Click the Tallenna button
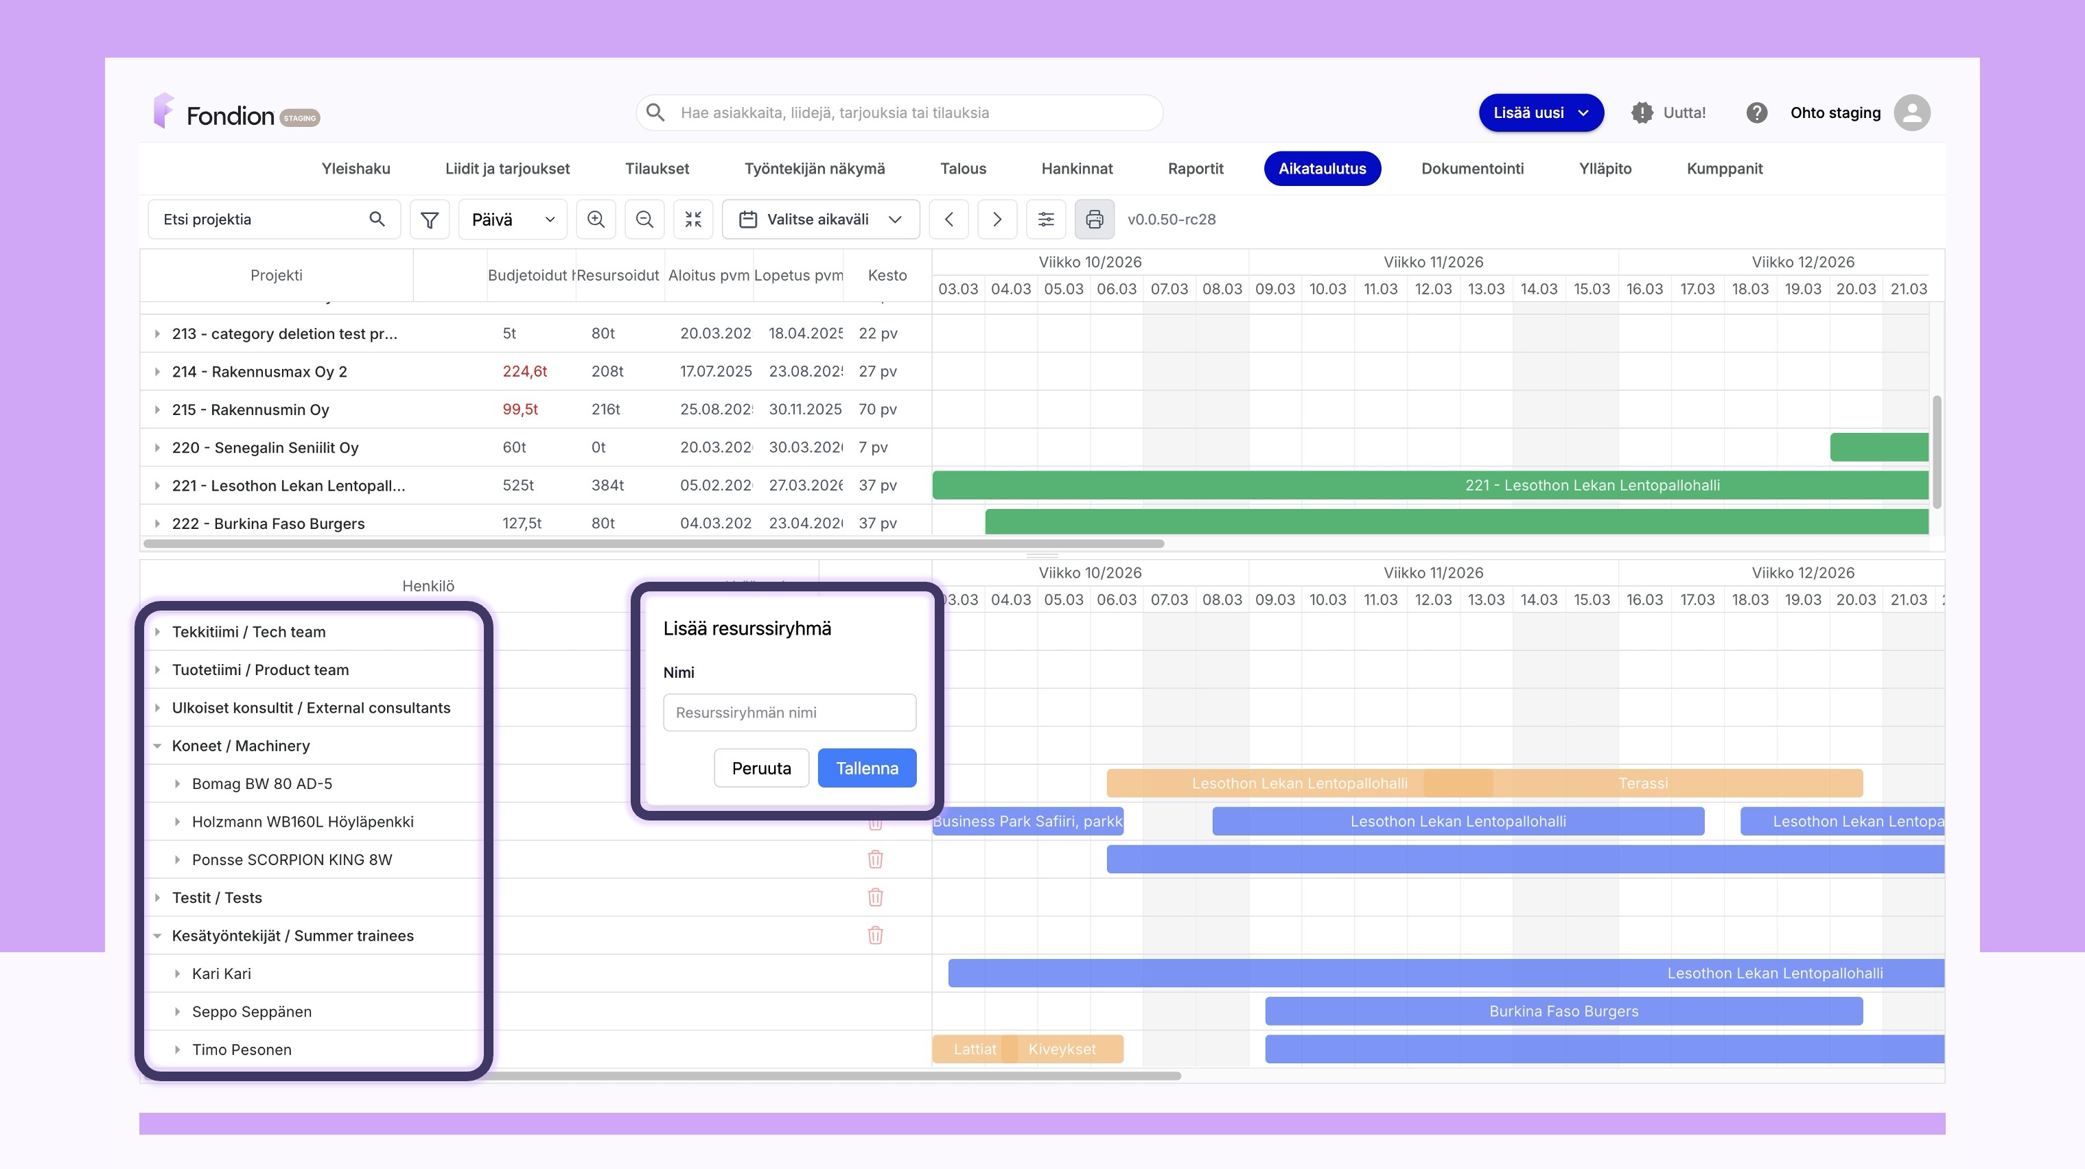 pyautogui.click(x=866, y=768)
